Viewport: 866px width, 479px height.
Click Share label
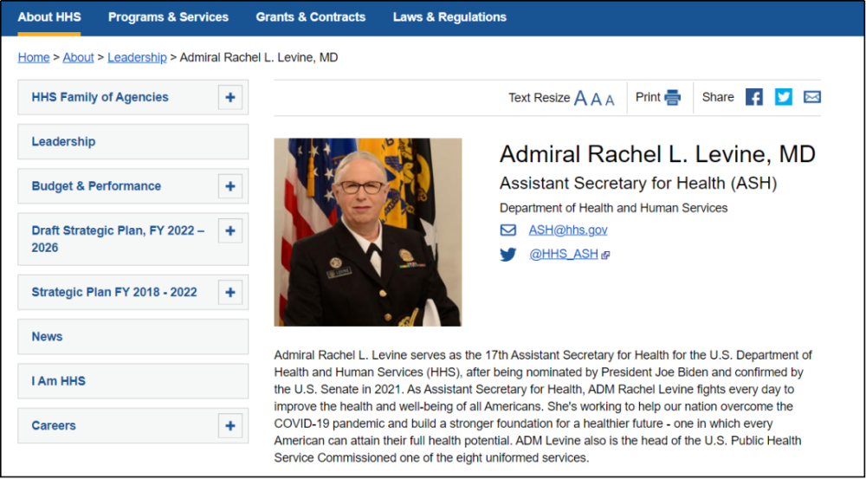[718, 97]
